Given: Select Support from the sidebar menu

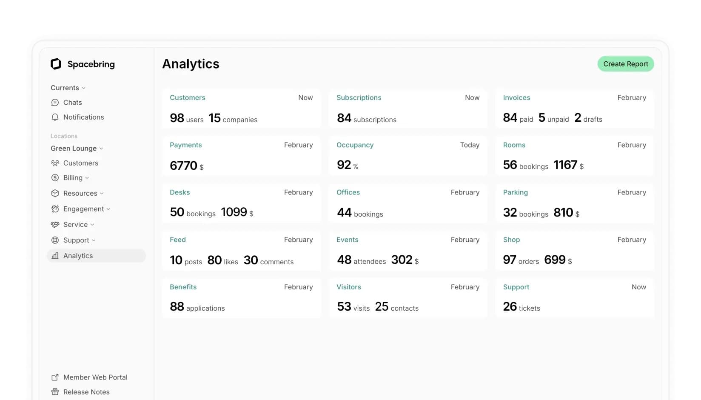Looking at the screenshot, I should (76, 240).
